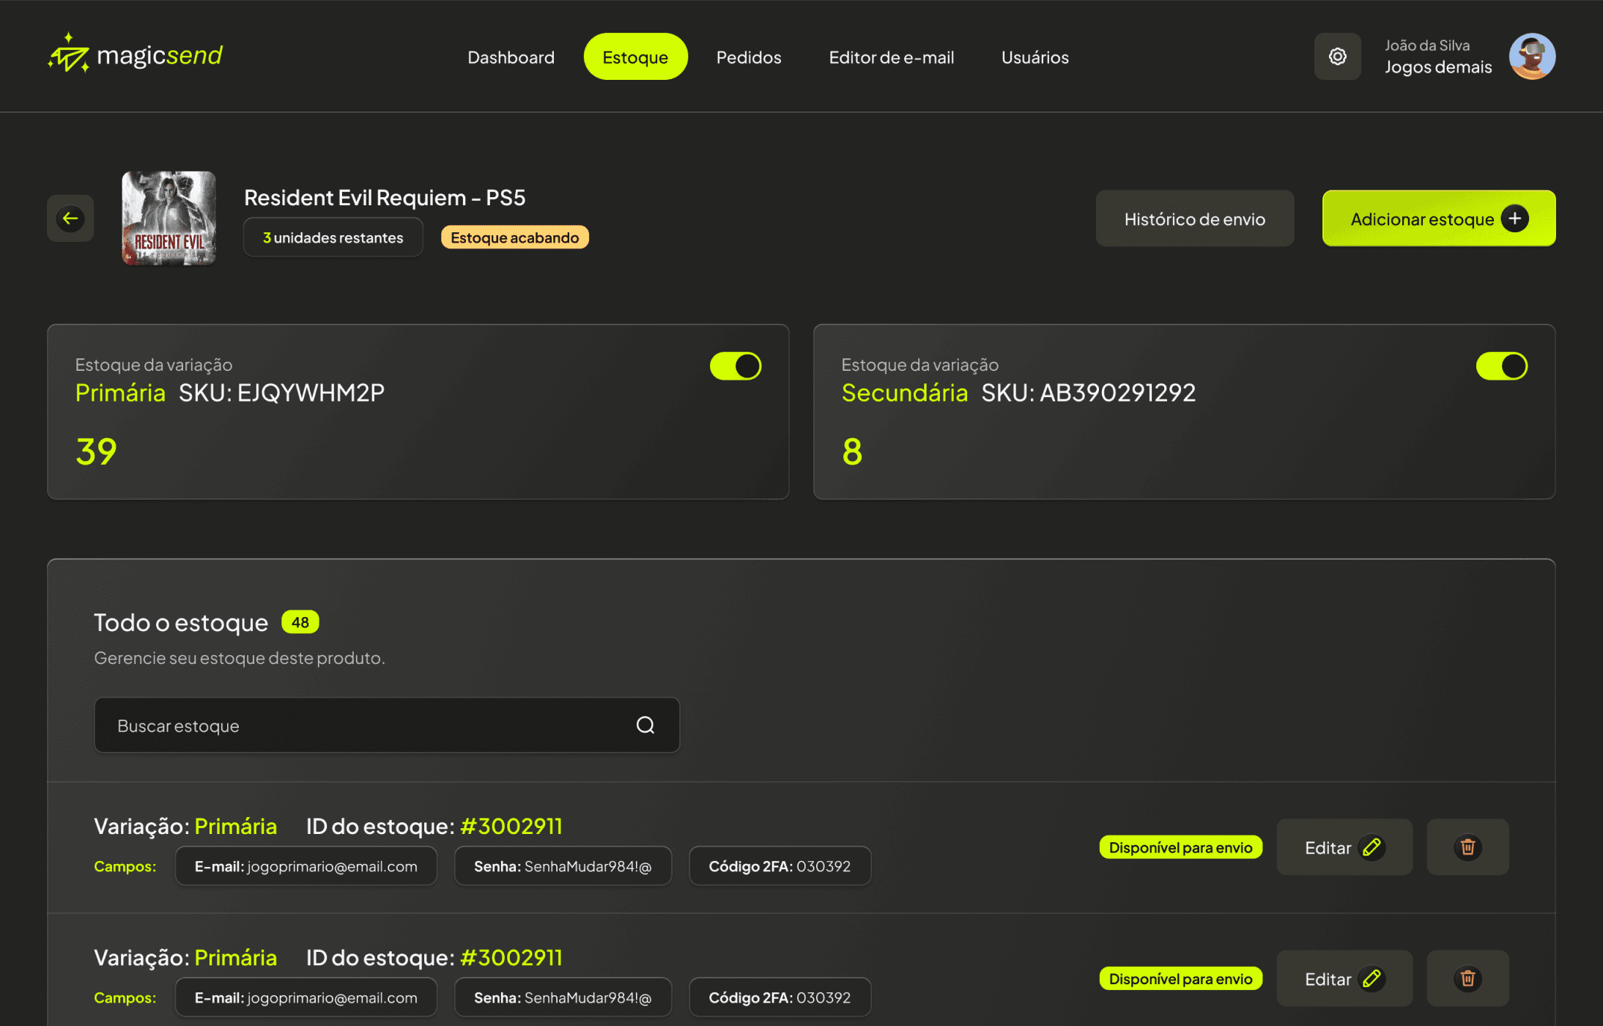1603x1026 pixels.
Task: Disable the Secundária variation stock toggle
Action: pyautogui.click(x=1501, y=366)
